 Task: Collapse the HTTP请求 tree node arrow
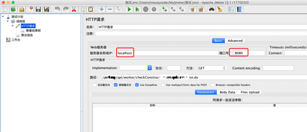click(x=13, y=26)
